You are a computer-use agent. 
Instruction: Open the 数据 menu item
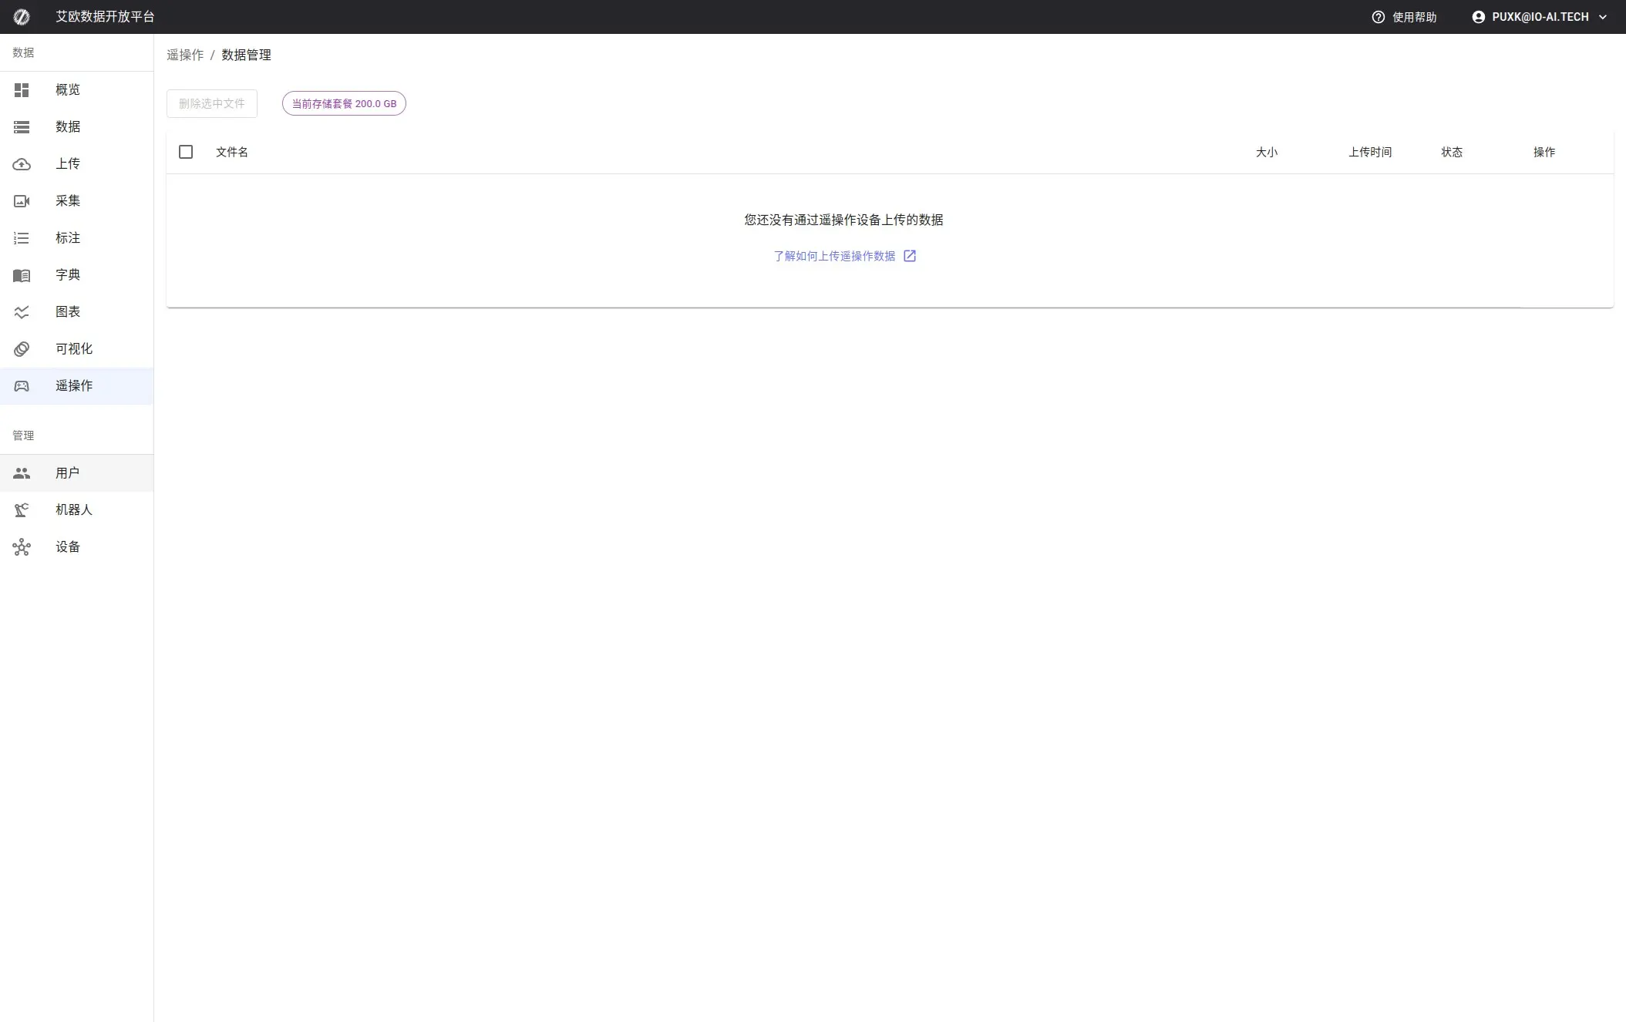point(68,127)
